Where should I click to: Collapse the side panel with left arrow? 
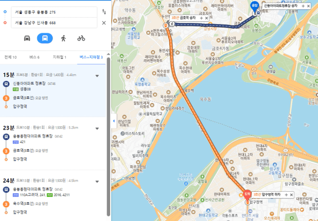[x=114, y=121]
